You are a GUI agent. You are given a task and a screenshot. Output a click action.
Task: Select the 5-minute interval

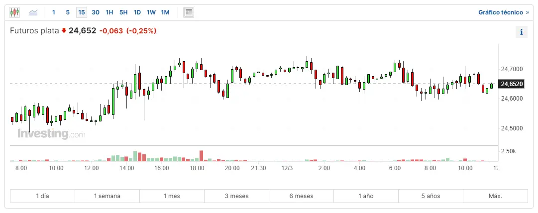point(68,12)
